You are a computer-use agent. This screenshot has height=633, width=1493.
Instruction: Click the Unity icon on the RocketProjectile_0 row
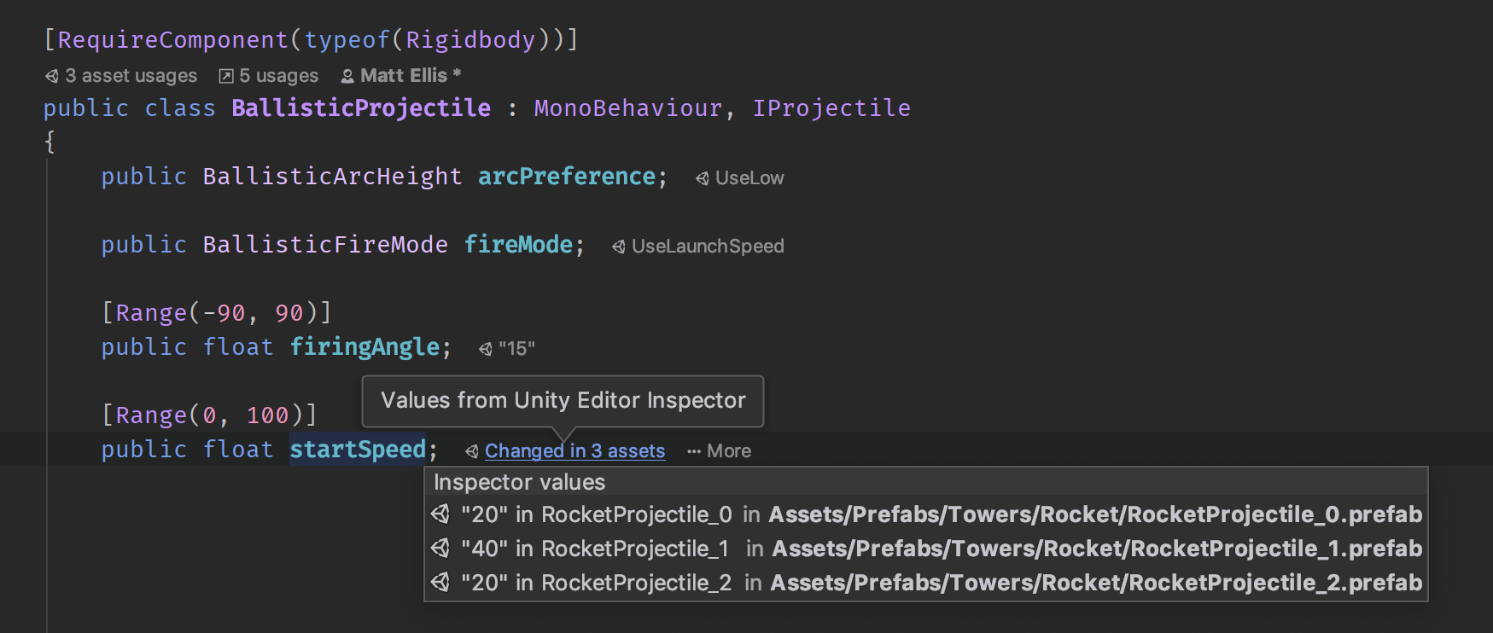click(x=440, y=514)
